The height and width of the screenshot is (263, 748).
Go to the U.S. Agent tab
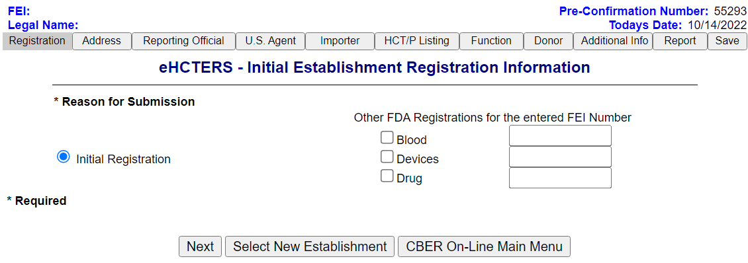pos(271,41)
